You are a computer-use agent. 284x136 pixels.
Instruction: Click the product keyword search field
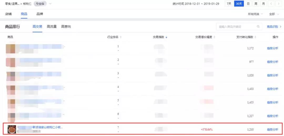pyautogui.click(x=236, y=26)
